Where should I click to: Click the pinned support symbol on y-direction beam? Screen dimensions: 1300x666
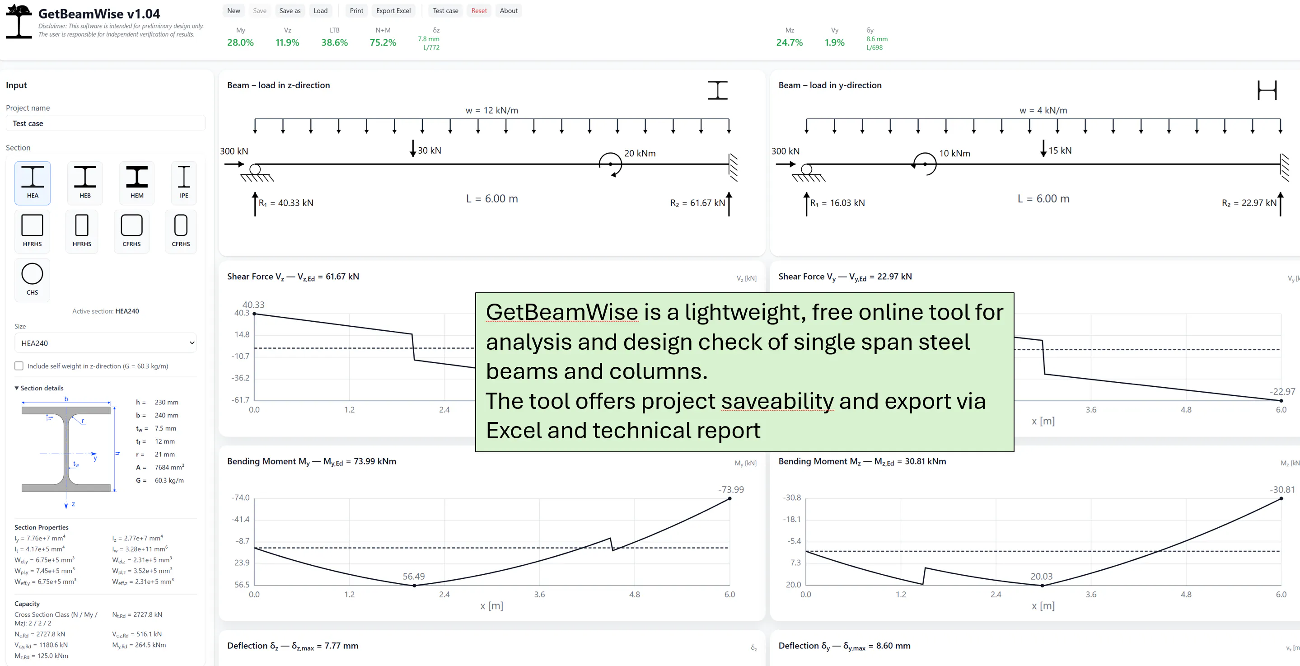point(808,173)
